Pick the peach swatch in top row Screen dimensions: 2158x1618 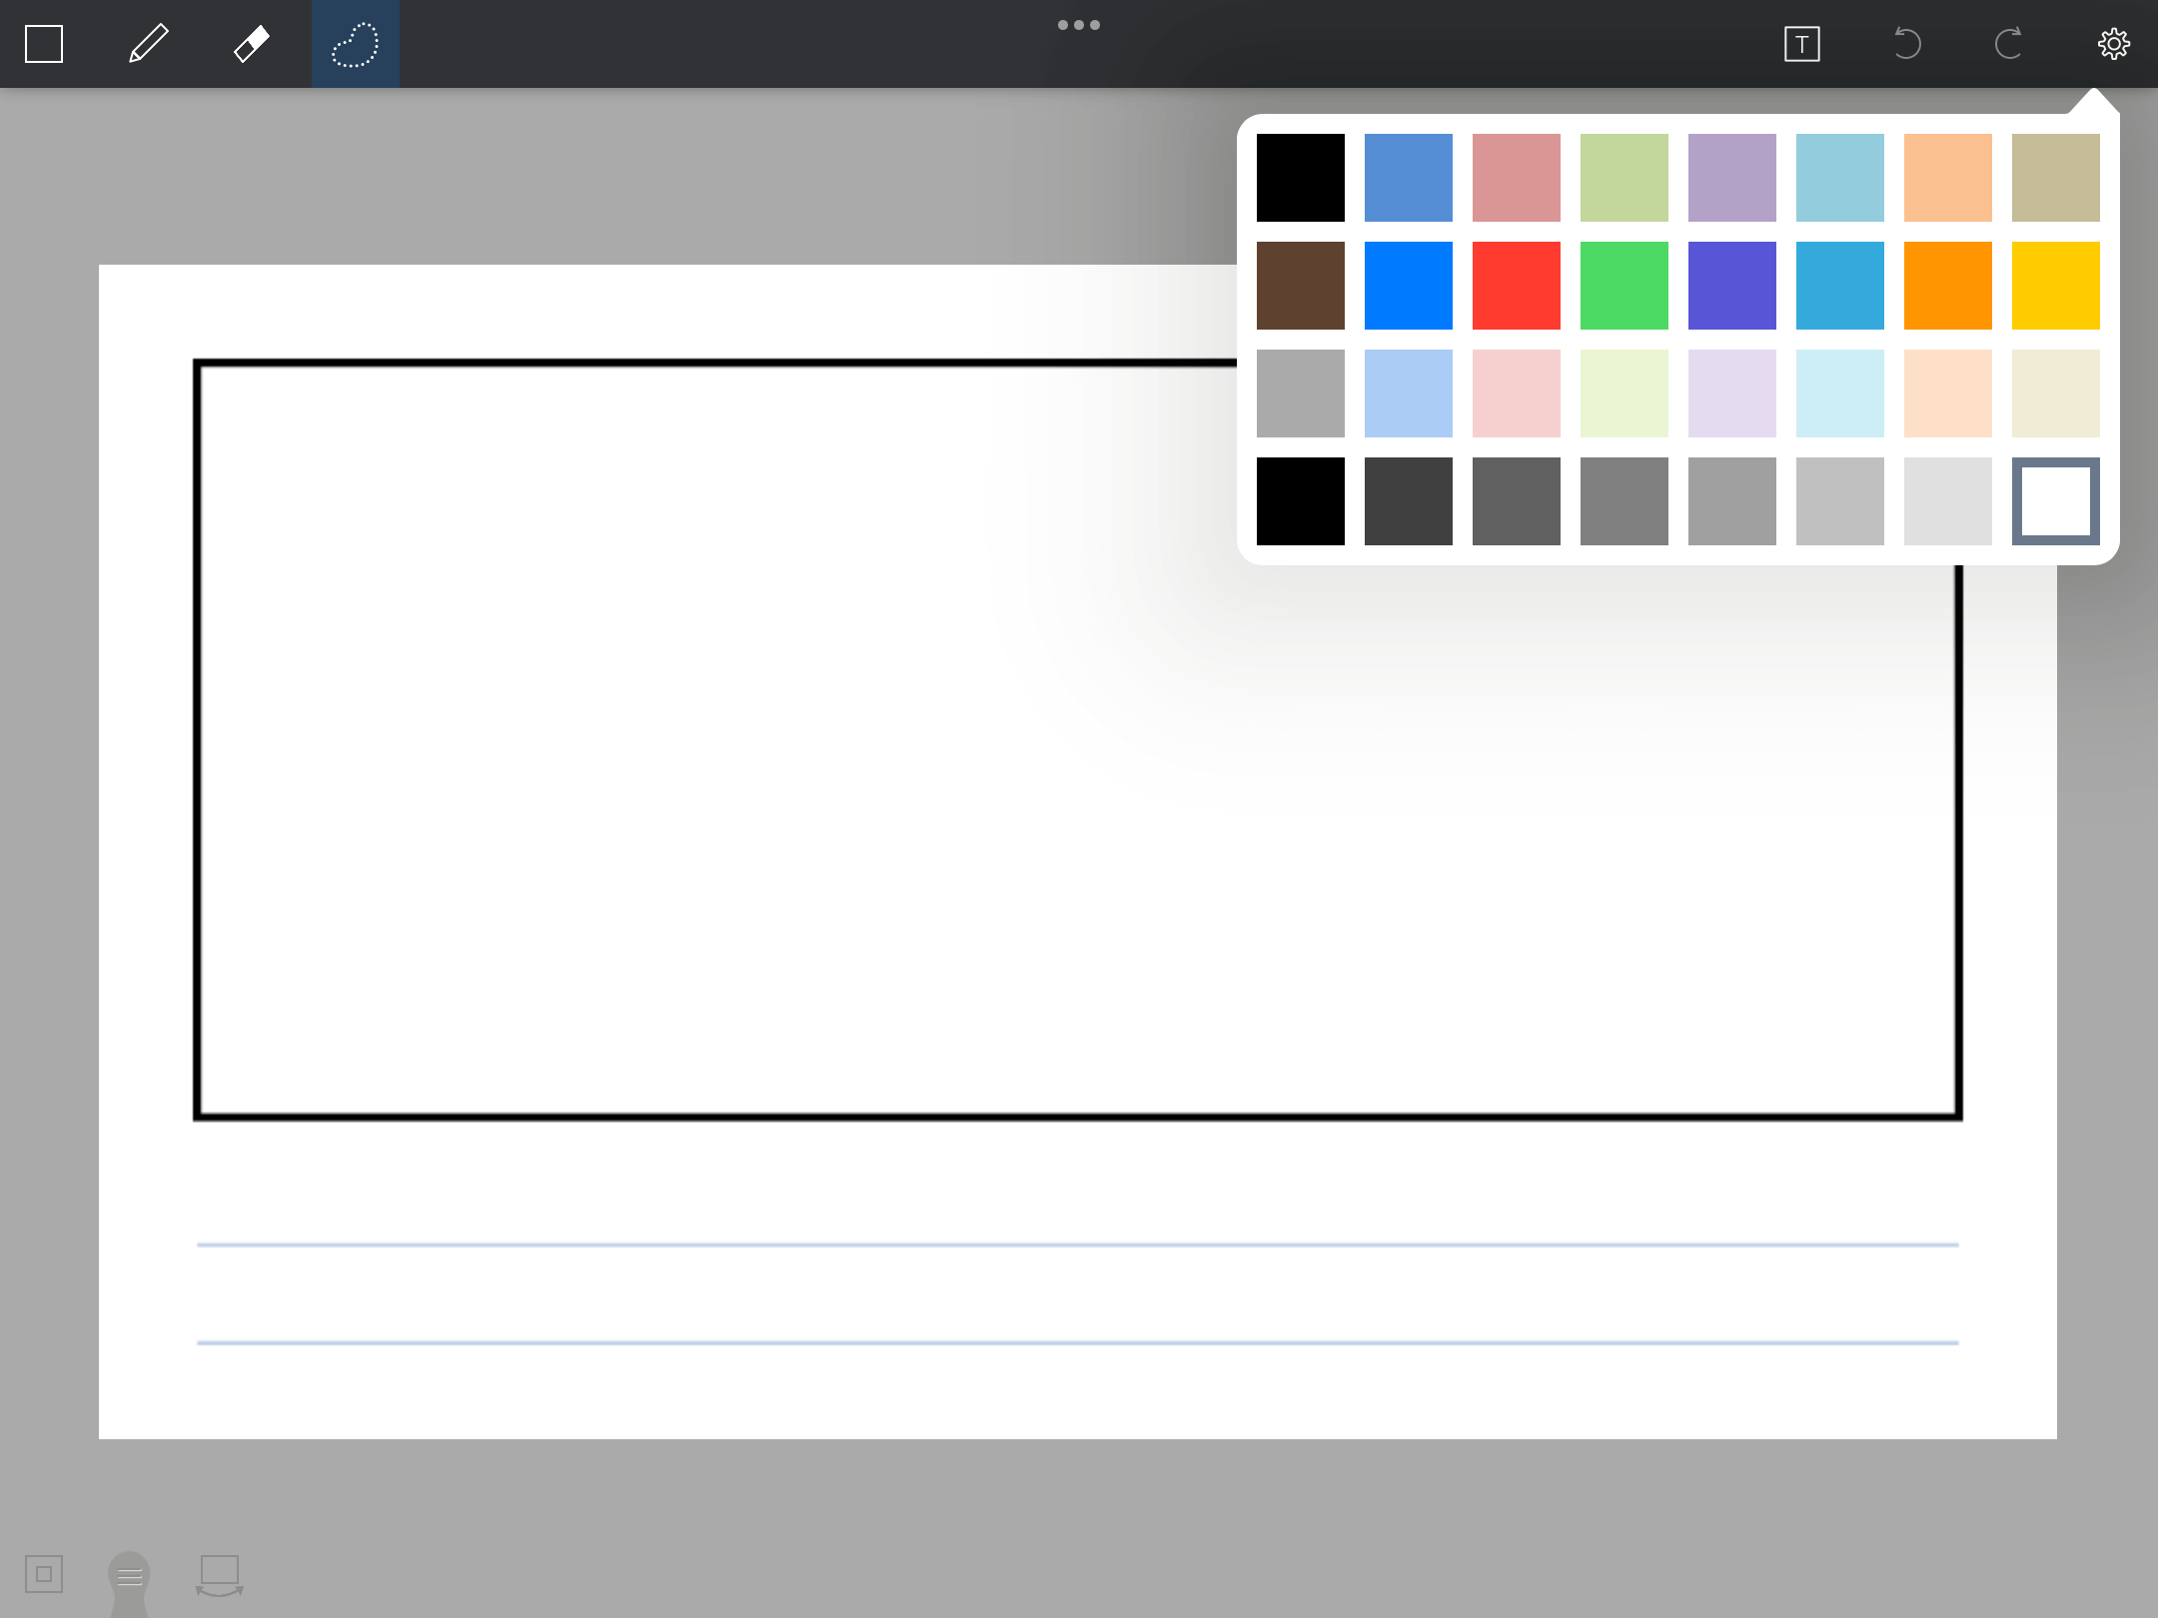click(1948, 178)
